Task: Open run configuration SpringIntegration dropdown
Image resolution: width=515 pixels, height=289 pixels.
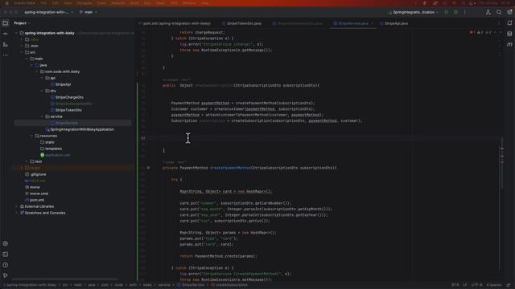Action: tap(413, 12)
